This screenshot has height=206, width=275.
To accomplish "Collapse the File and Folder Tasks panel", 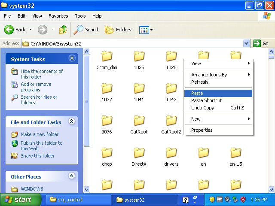I will coord(72,122).
